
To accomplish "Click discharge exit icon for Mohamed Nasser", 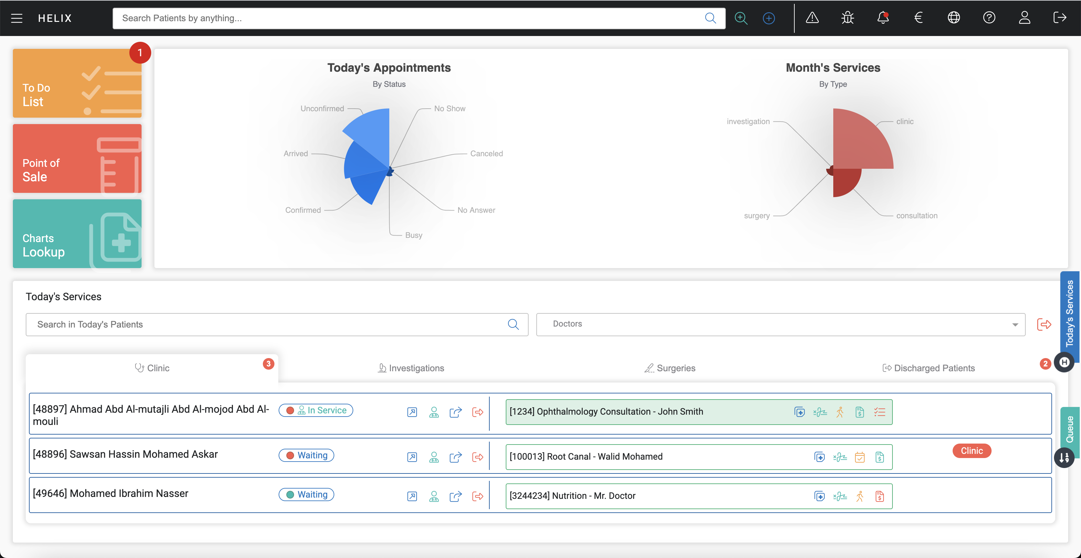I will click(x=477, y=496).
